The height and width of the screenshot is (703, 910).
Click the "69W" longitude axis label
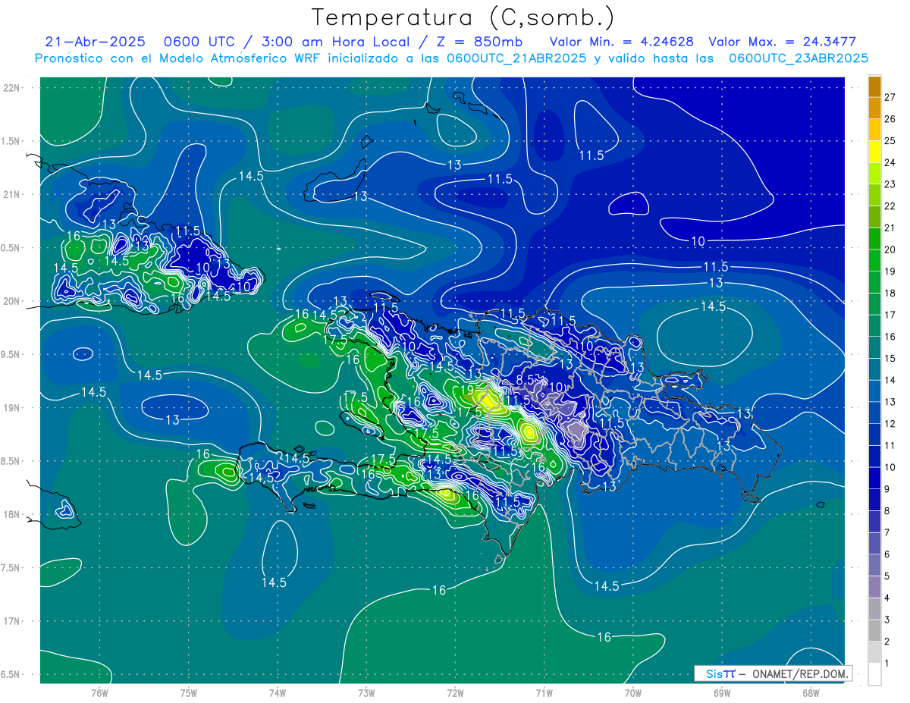[722, 693]
